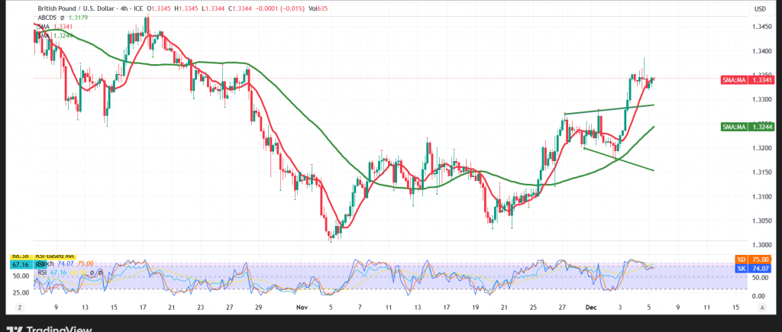
Task: Click the A auto-scale button at bottom right
Action: (762, 306)
